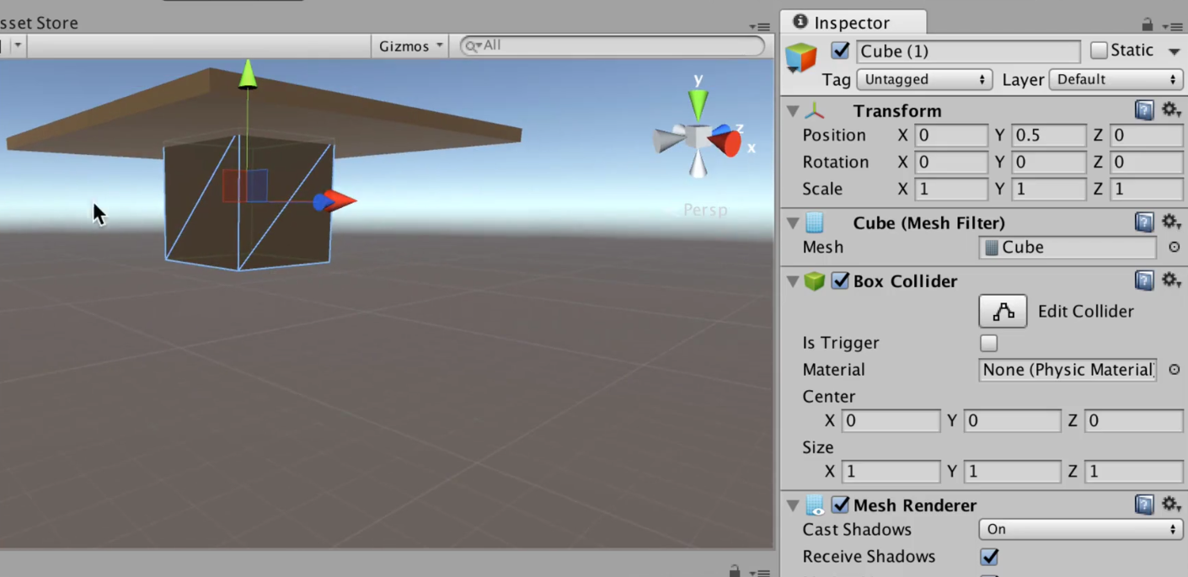Viewport: 1188px width, 577px height.
Task: Click the Transform help reference icon
Action: pyautogui.click(x=1143, y=110)
